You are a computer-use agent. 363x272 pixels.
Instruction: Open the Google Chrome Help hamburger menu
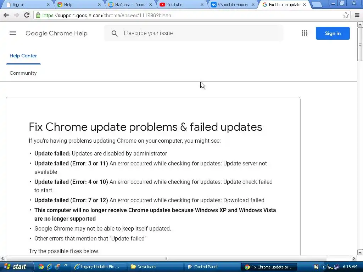(13, 33)
